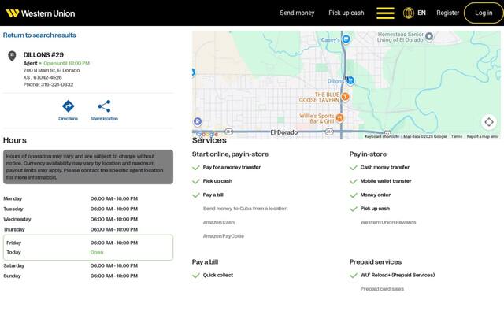Click Send money to Cuba from a location
Image resolution: width=504 pixels, height=315 pixels.
[245, 209]
